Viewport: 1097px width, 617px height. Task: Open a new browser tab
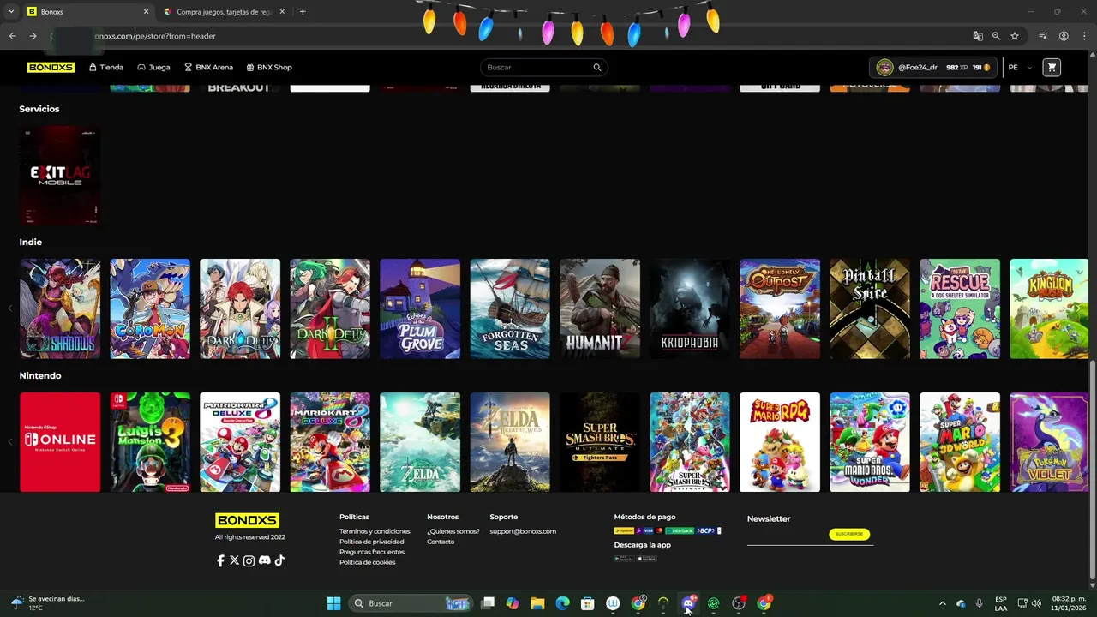tap(303, 12)
